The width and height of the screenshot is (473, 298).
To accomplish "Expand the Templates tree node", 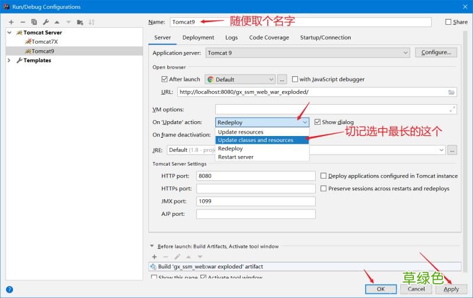I will (x=9, y=60).
